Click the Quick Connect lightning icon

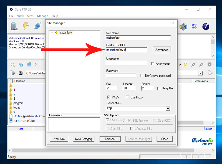[x=26, y=26]
